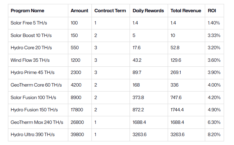Select the 39800 amount cell
234x145 pixels.
pos(77,134)
